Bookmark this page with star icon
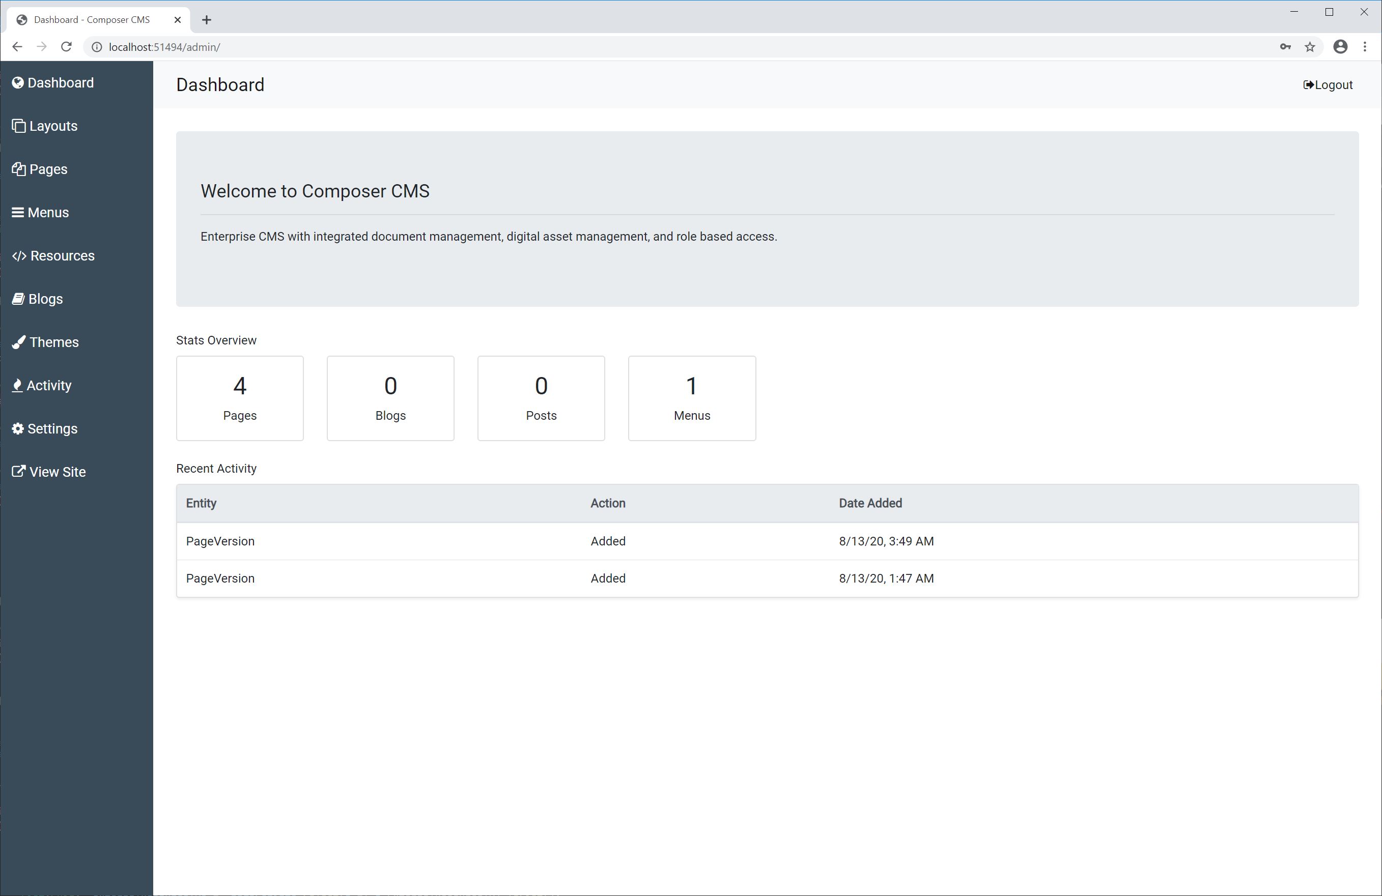Image resolution: width=1382 pixels, height=896 pixels. pyautogui.click(x=1309, y=47)
